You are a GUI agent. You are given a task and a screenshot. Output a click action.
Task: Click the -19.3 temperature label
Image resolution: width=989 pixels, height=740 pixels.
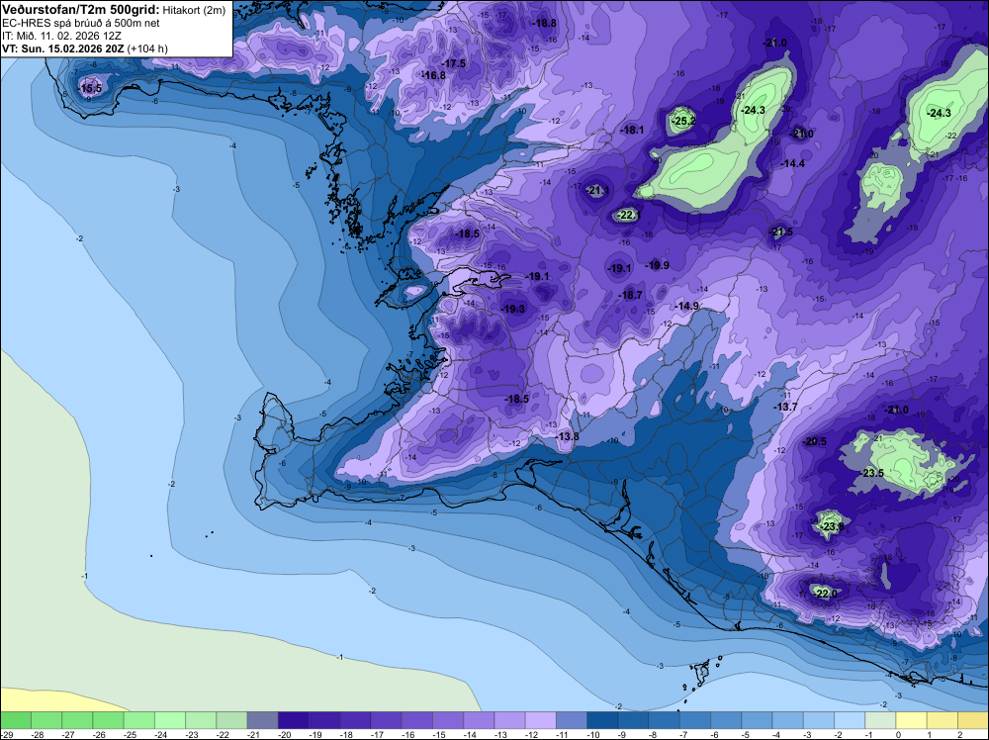coord(513,309)
